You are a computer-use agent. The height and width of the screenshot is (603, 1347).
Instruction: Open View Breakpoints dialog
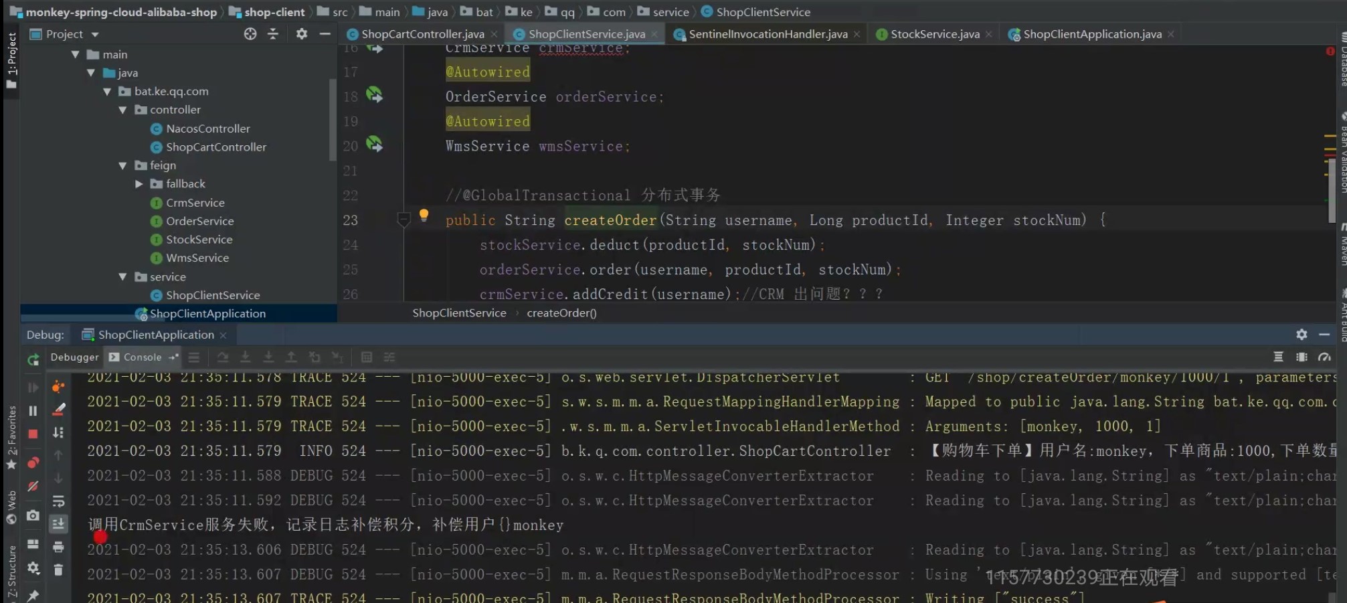33,463
